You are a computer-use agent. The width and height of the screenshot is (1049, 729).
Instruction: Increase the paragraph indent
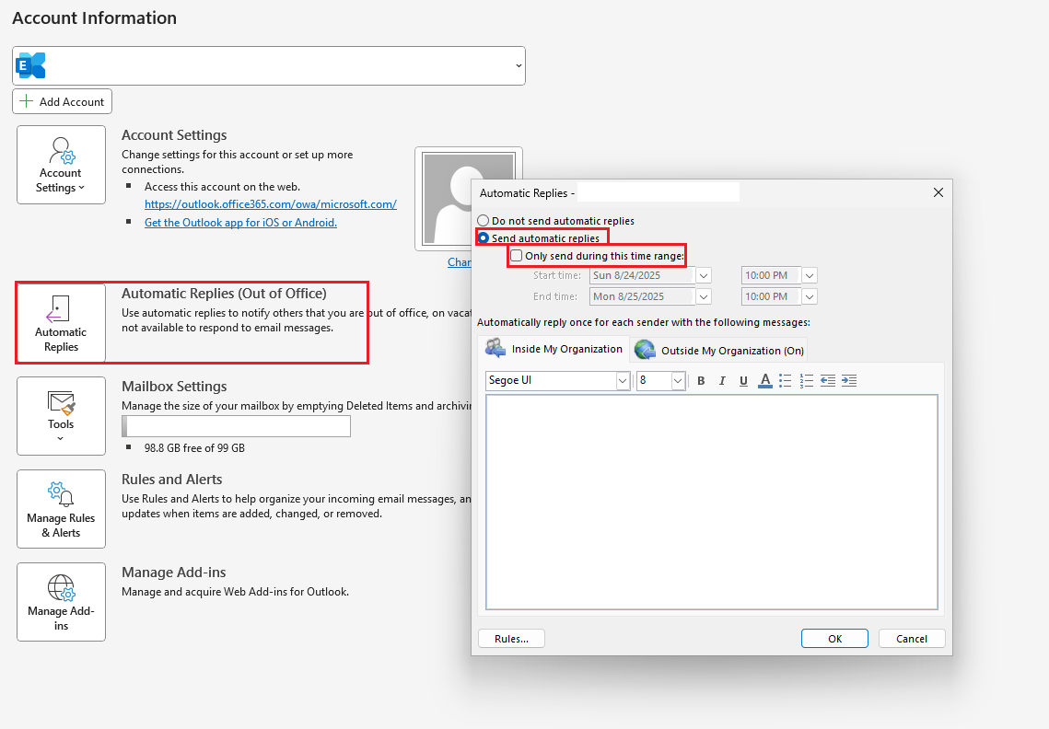[849, 380]
